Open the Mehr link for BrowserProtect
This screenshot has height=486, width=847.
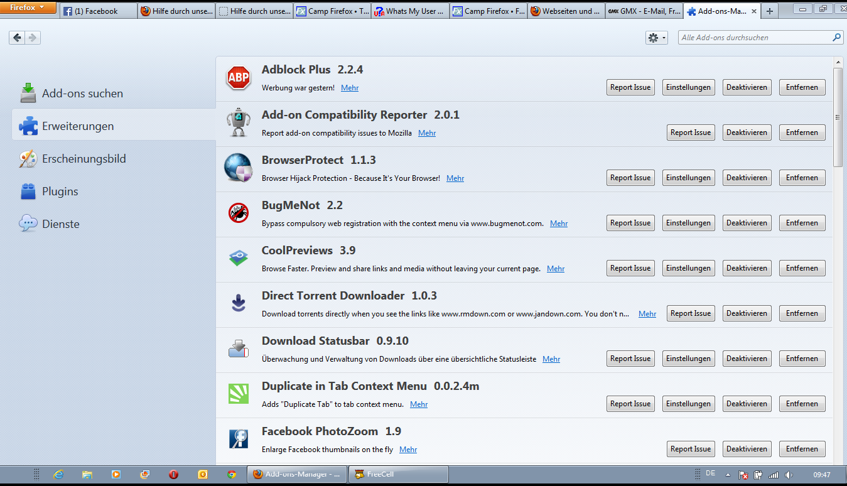455,178
